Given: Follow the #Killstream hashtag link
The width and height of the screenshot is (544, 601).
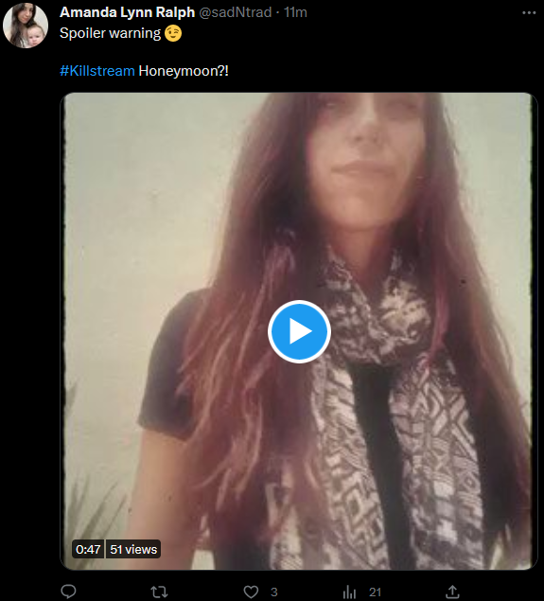Looking at the screenshot, I should point(97,71).
